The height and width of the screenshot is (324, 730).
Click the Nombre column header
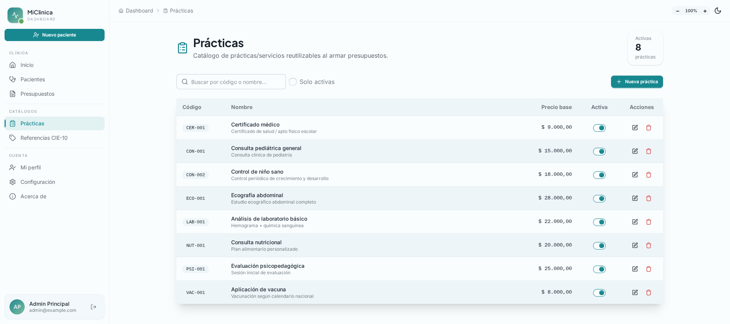coord(242,107)
